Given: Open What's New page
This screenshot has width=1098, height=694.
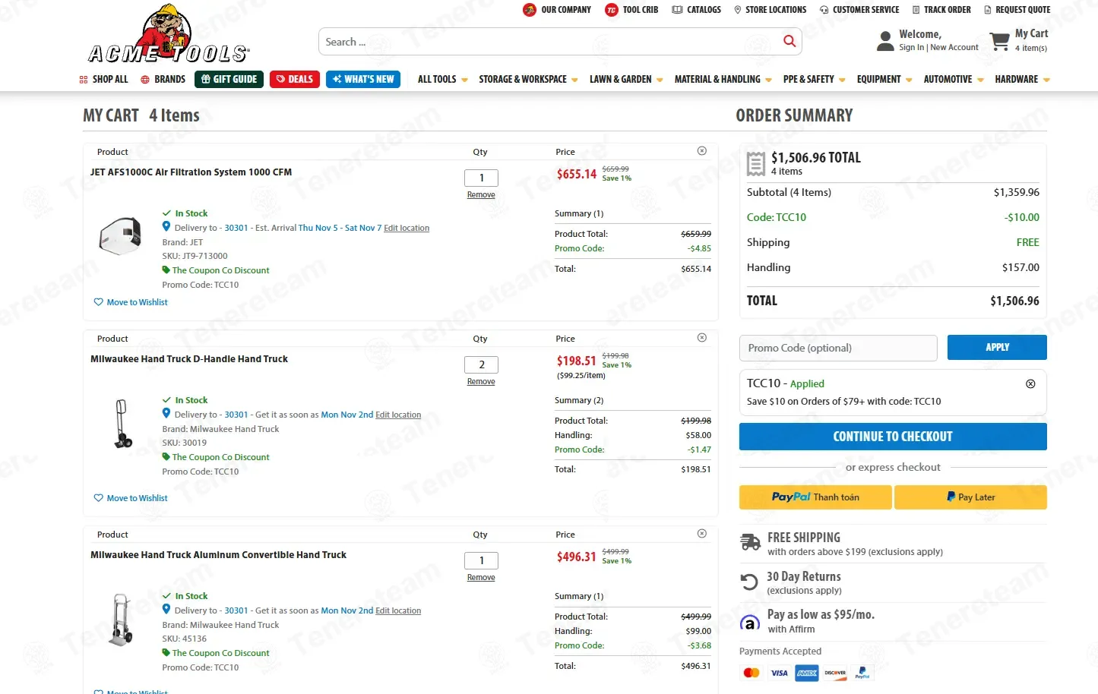Looking at the screenshot, I should (363, 79).
